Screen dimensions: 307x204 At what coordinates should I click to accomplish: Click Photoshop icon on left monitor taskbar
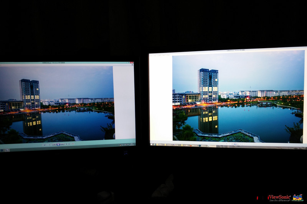click(2, 150)
